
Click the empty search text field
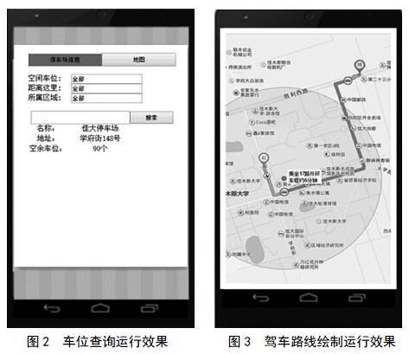(80, 118)
